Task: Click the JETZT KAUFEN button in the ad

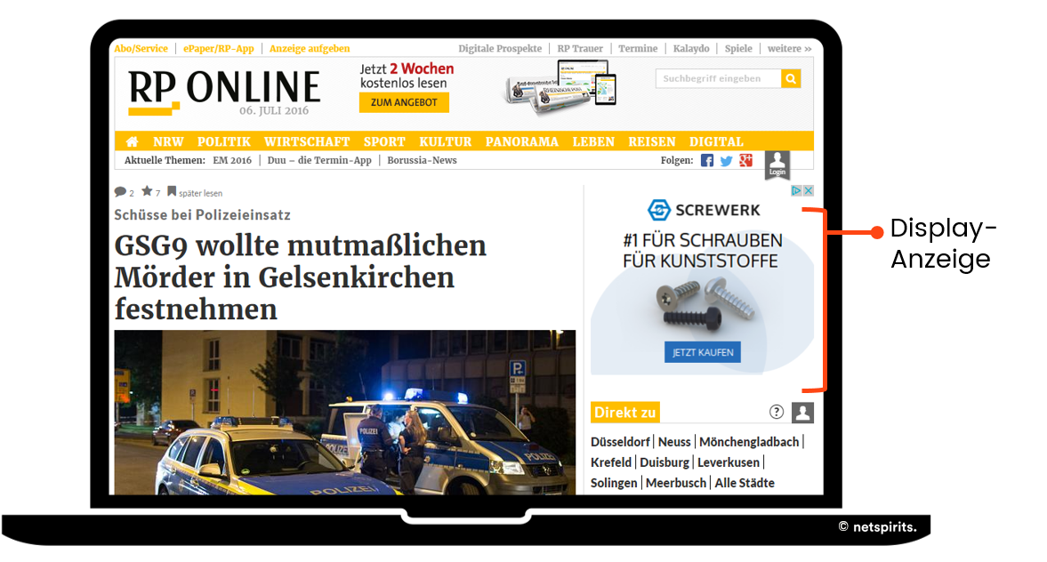Action: [703, 351]
